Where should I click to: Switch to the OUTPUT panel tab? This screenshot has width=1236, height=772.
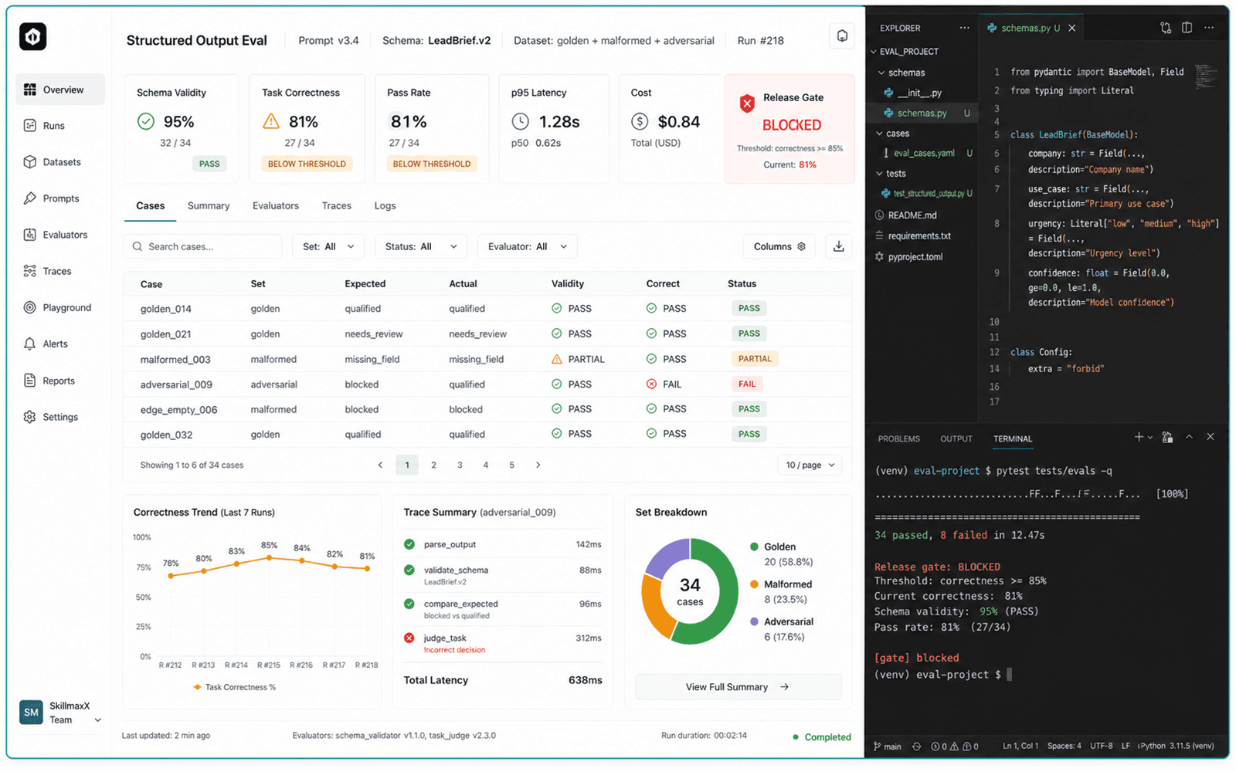956,438
